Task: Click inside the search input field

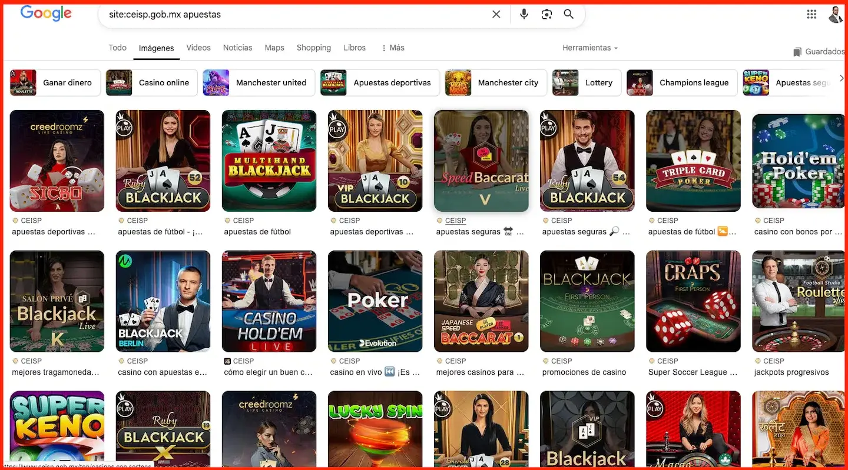Action: (294, 14)
